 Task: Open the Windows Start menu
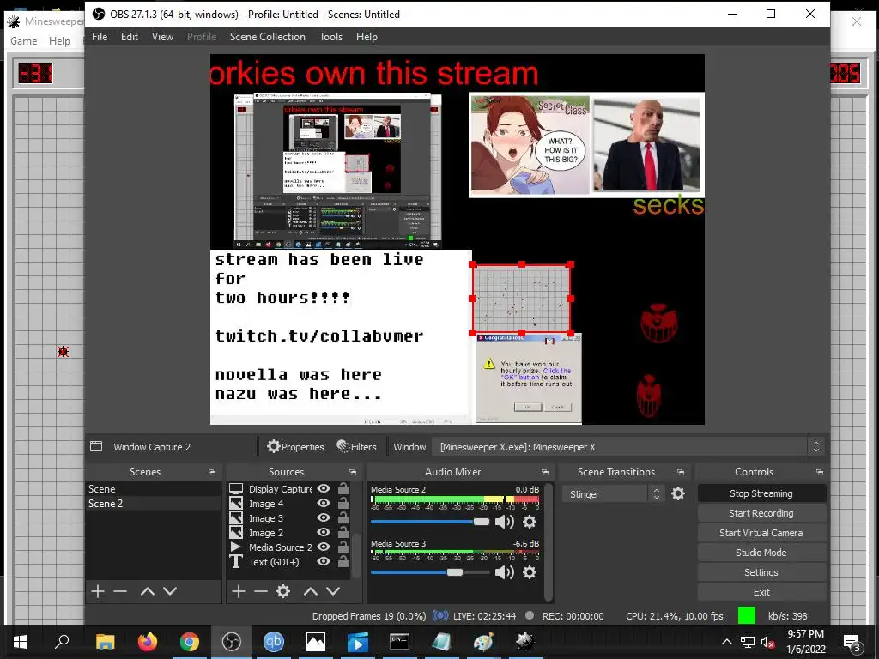21,642
